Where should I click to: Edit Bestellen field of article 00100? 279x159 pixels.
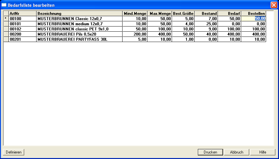point(253,18)
